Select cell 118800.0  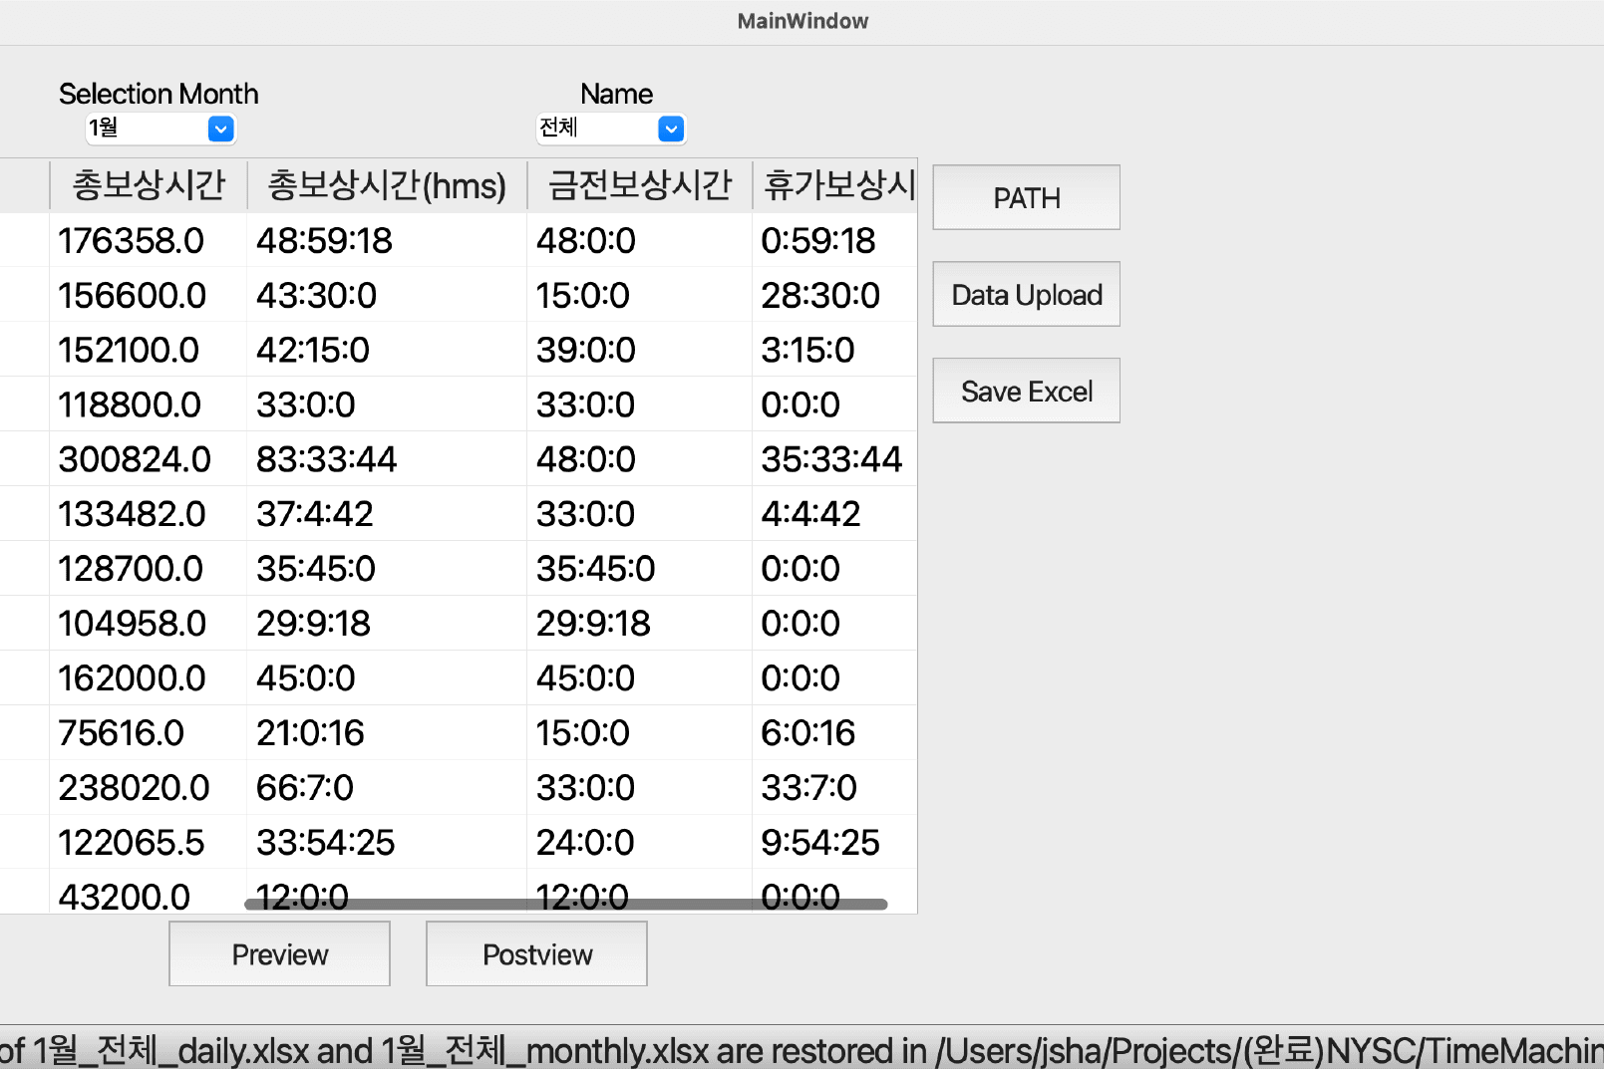pyautogui.click(x=149, y=404)
